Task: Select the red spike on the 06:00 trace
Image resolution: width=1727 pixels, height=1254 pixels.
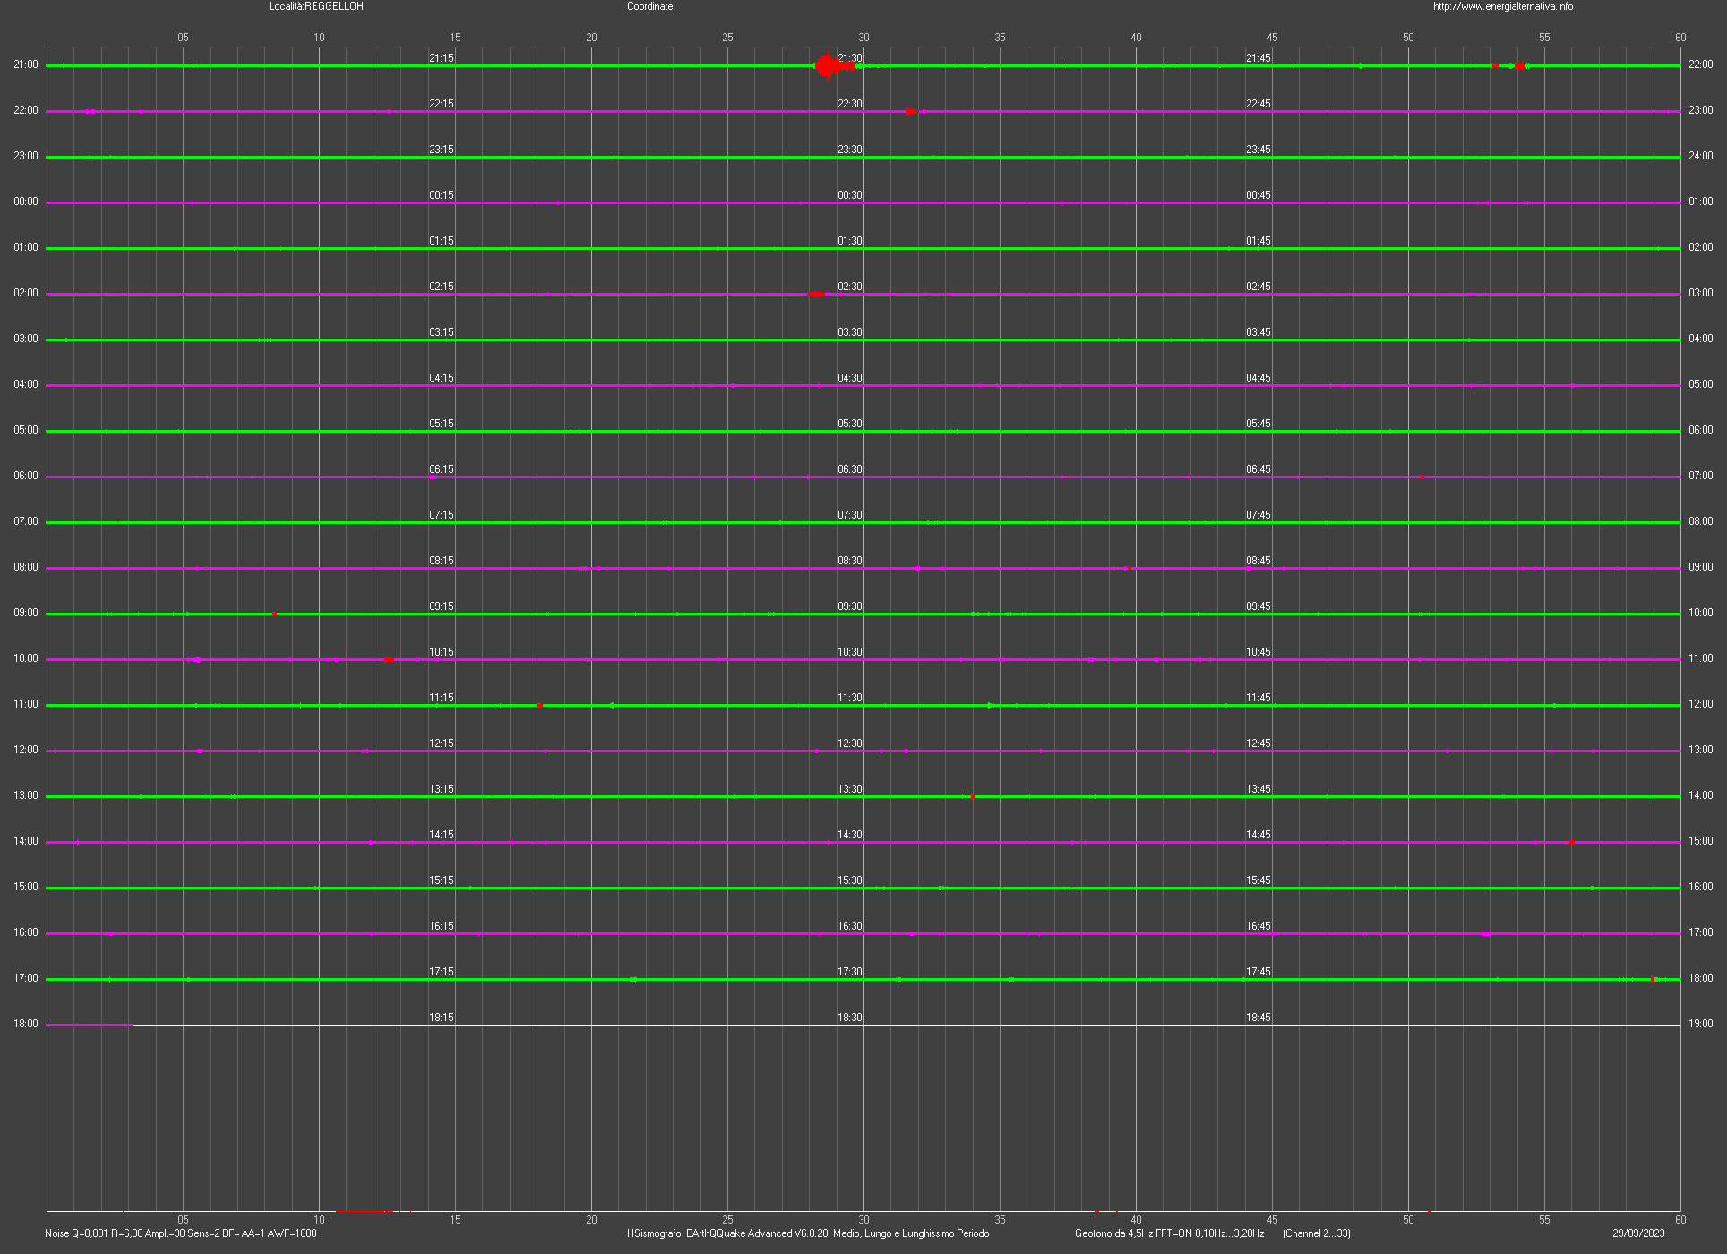Action: 1422,477
